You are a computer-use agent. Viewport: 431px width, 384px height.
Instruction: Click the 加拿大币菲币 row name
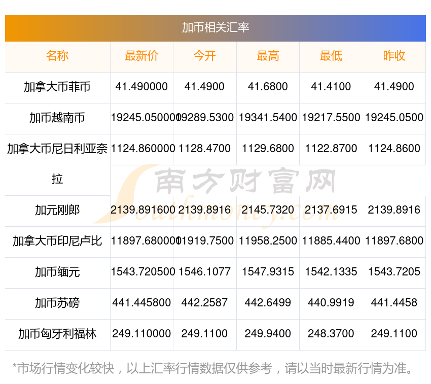tap(57, 87)
